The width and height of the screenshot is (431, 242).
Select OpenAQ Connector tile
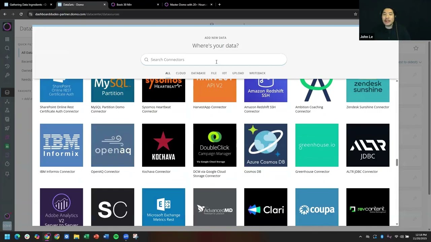pos(112,145)
